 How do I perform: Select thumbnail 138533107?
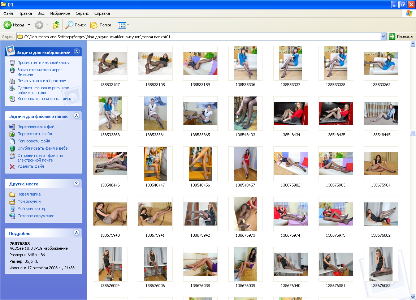110,63
